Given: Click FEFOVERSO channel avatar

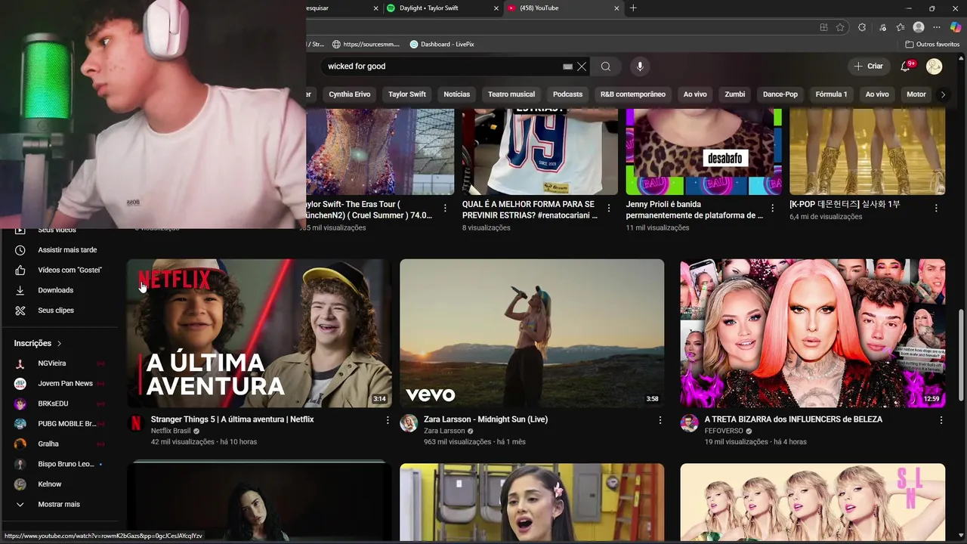Looking at the screenshot, I should 689,423.
